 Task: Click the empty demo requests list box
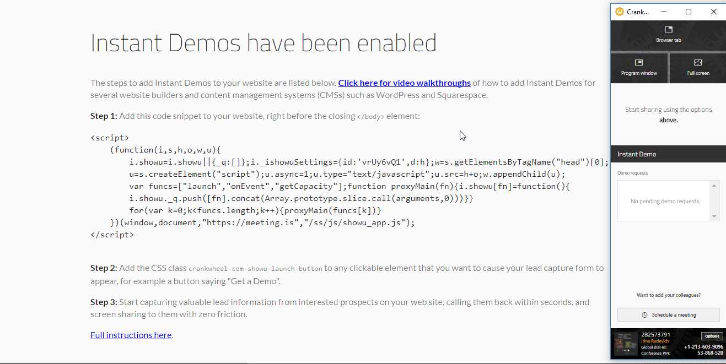[x=665, y=201]
